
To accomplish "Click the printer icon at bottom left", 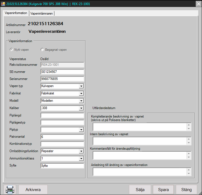I will point(10,189).
